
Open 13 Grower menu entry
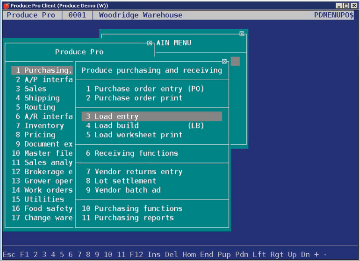point(42,181)
